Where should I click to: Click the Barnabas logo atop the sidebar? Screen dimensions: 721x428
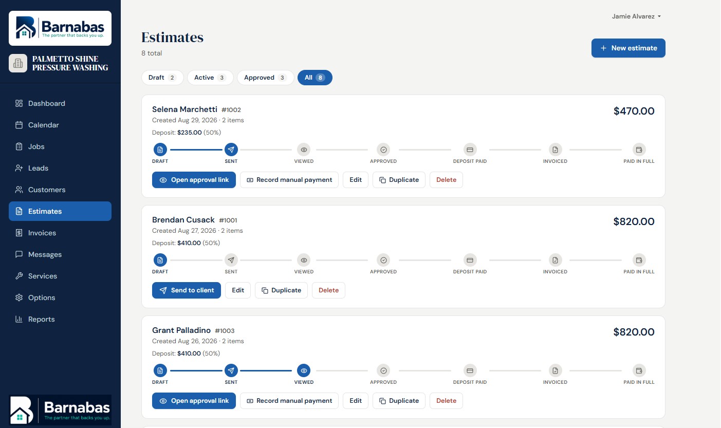point(60,28)
